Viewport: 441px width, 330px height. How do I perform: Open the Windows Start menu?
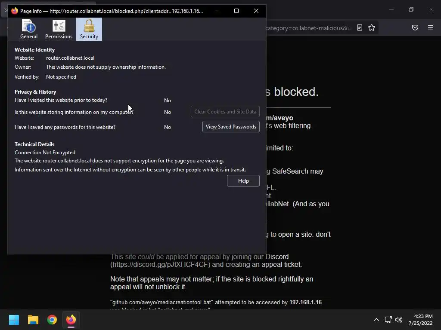[14, 320]
